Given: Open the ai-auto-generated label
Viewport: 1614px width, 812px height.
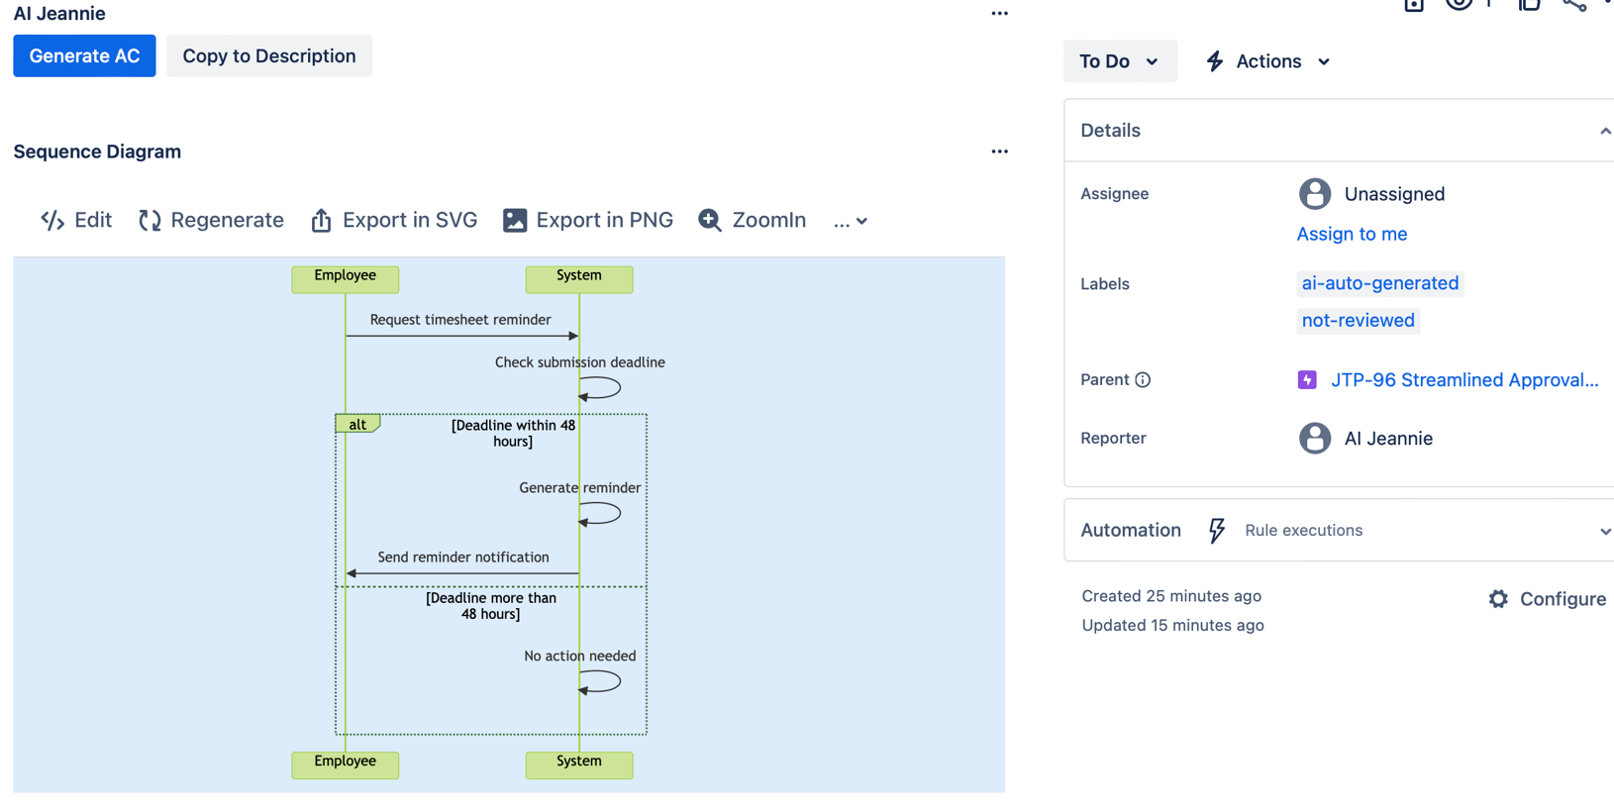Looking at the screenshot, I should coord(1379,283).
